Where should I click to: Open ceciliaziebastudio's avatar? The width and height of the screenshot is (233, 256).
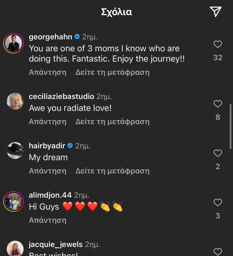click(15, 101)
